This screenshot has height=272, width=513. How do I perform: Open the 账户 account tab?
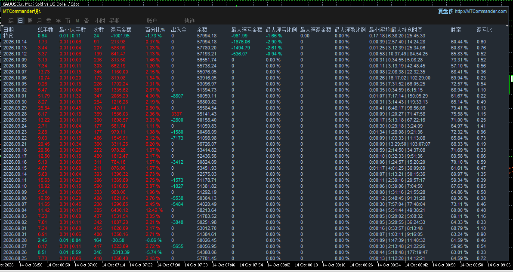[x=152, y=21]
